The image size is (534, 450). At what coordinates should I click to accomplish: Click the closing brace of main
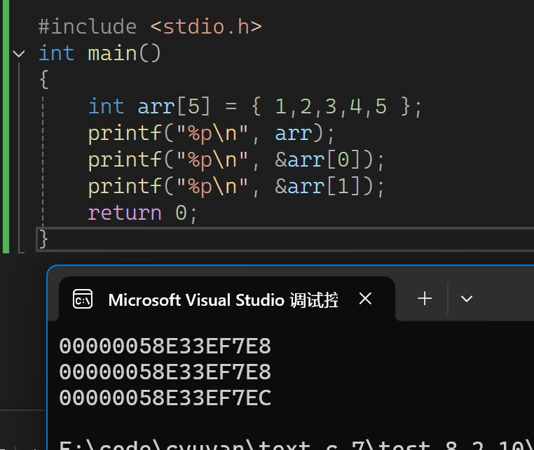pyautogui.click(x=43, y=239)
